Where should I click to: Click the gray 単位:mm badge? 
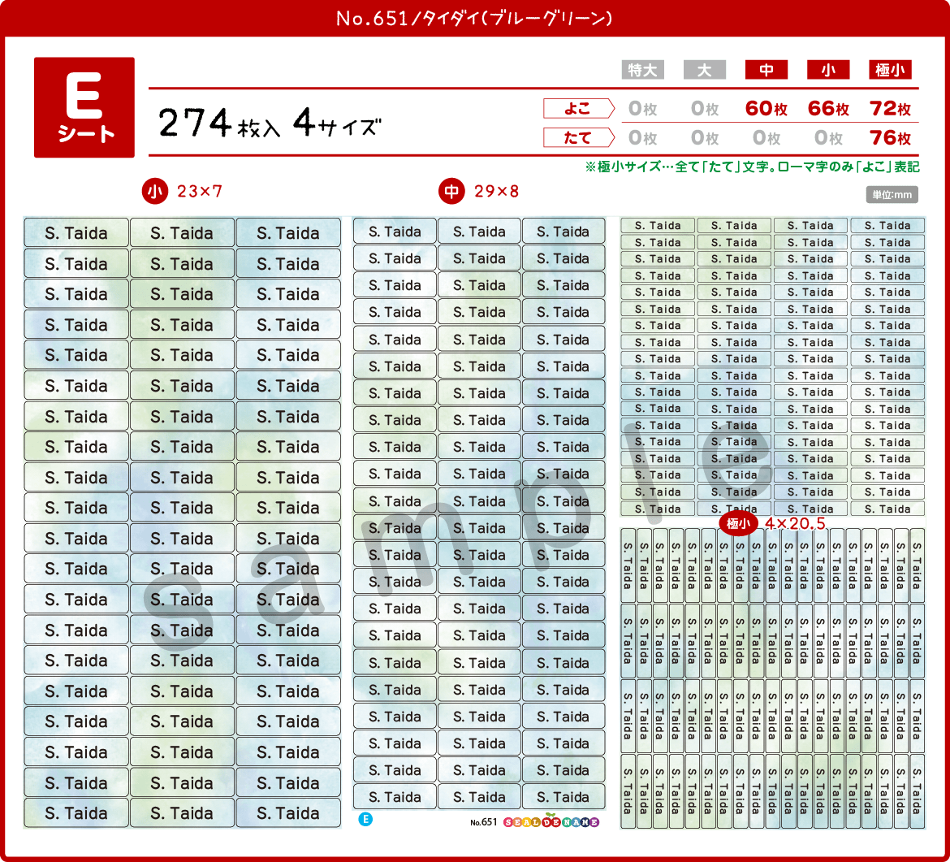[892, 195]
